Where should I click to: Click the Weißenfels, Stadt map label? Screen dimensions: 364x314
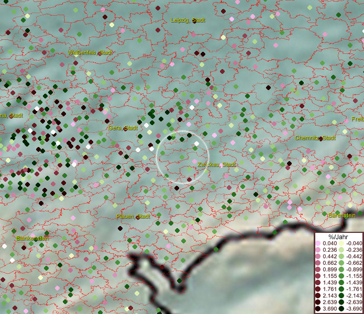(90, 52)
